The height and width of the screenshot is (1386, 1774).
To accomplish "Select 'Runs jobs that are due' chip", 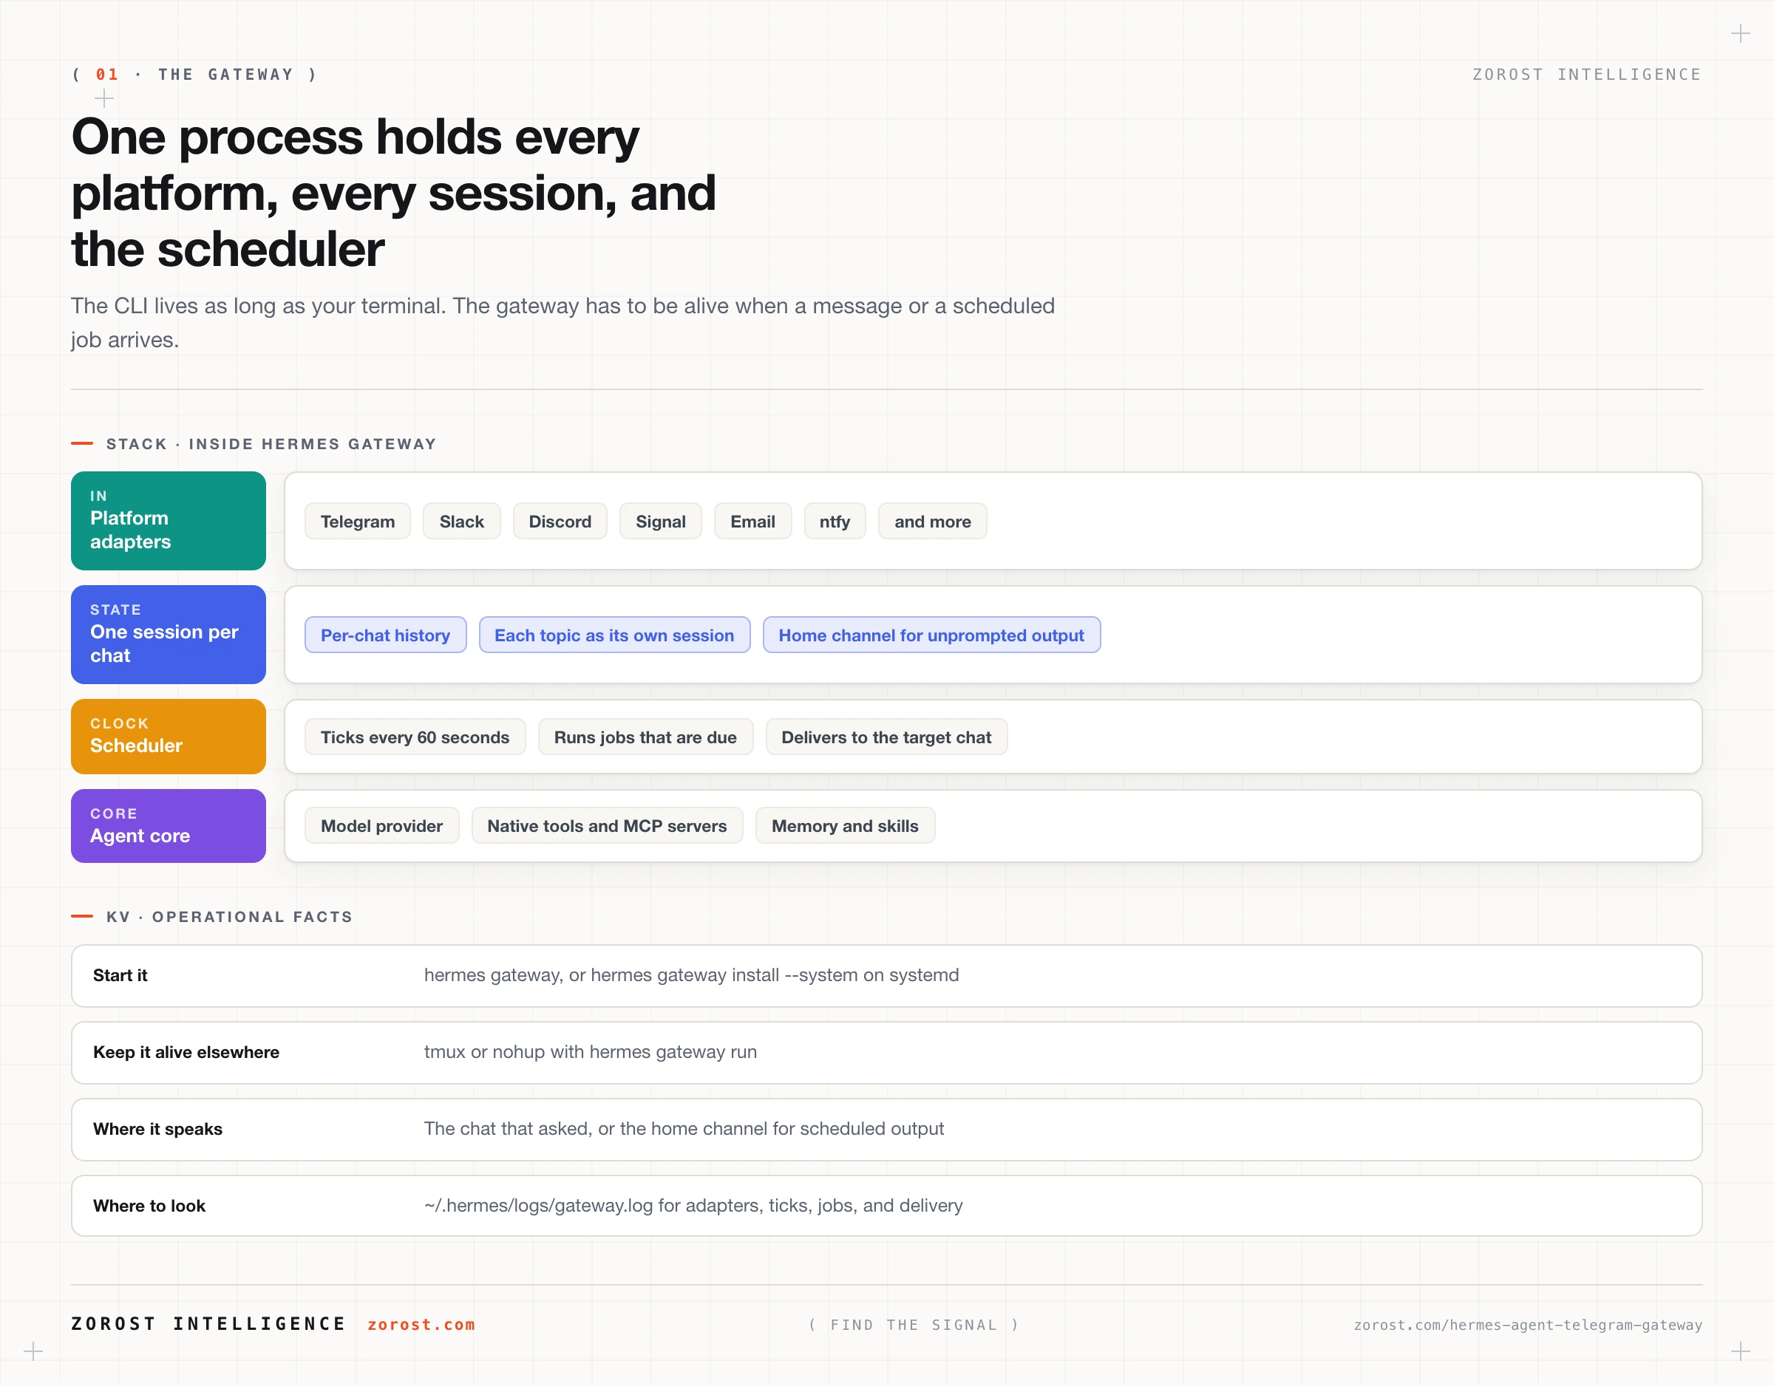I will (645, 737).
